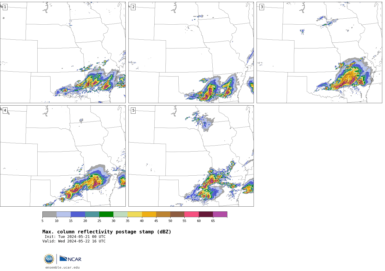Click the 'Max. column reflectivity postage stamp' title

[107, 232]
